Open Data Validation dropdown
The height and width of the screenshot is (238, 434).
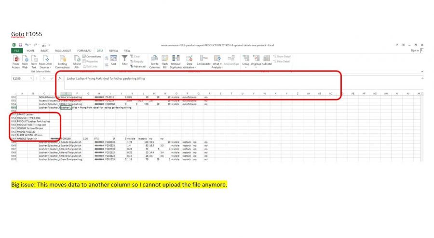[x=189, y=61]
